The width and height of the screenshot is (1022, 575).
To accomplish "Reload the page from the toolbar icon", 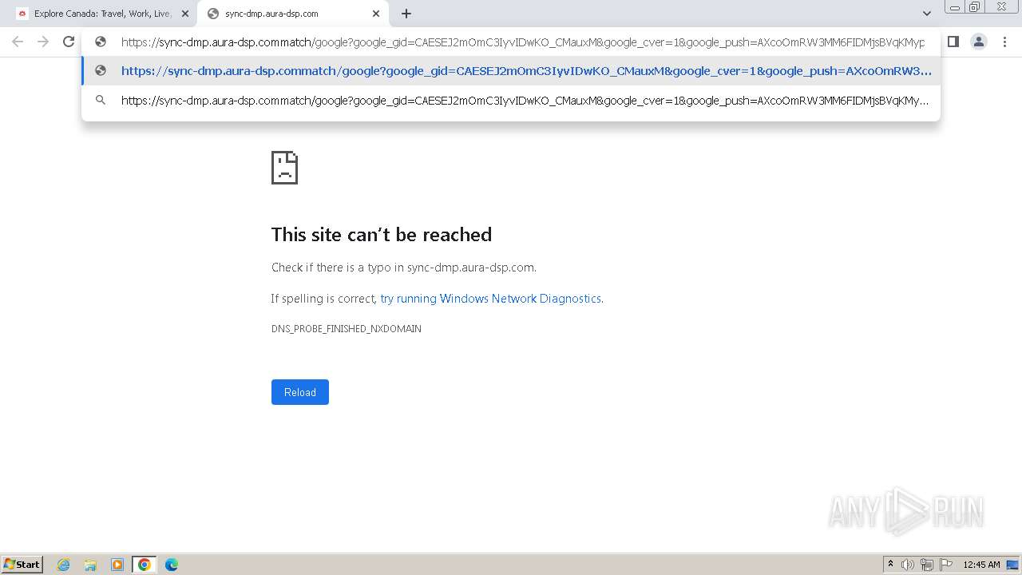I will pyautogui.click(x=69, y=42).
